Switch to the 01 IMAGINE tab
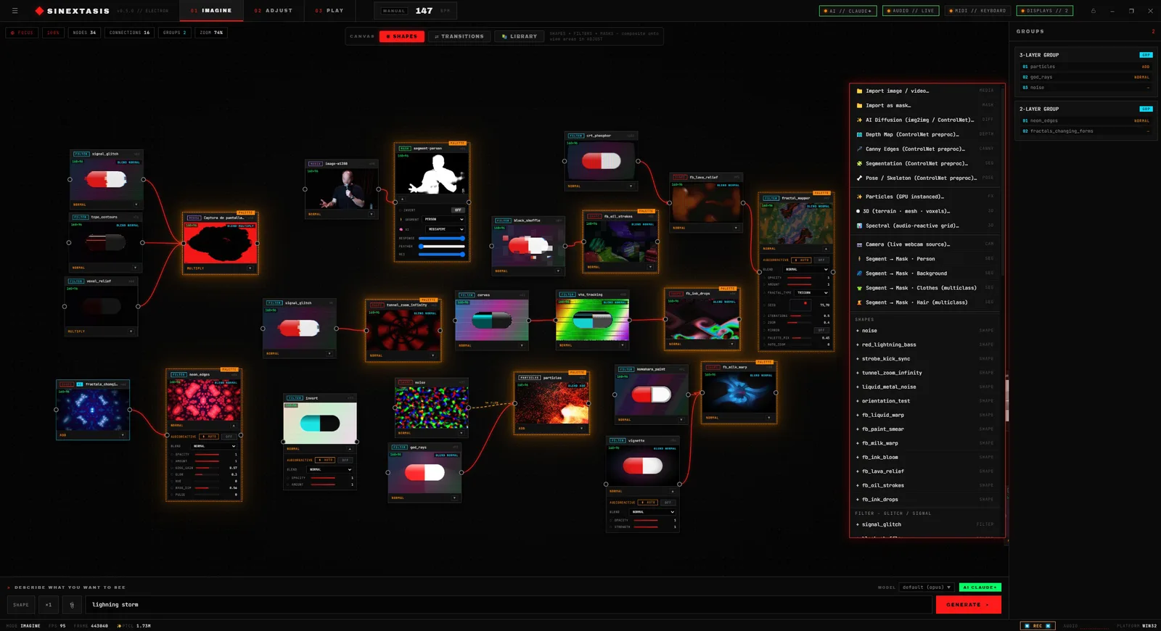The height and width of the screenshot is (631, 1161). 211,11
